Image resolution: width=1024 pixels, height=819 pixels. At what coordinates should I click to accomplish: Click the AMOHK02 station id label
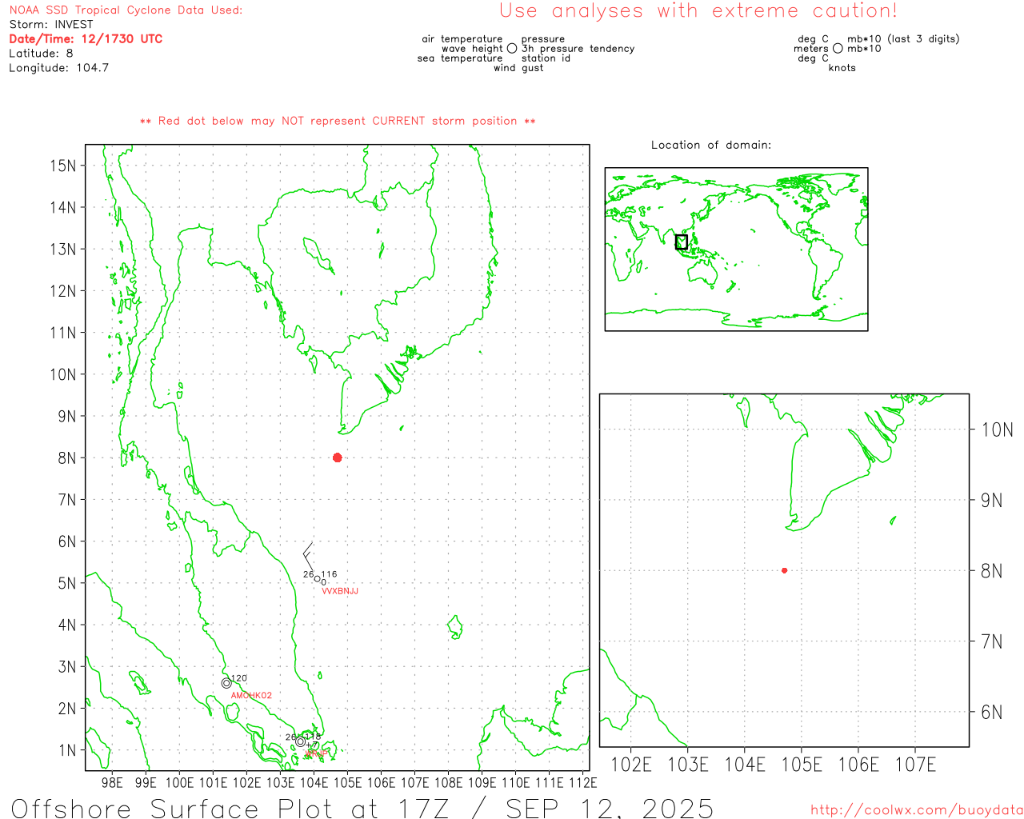tap(251, 696)
